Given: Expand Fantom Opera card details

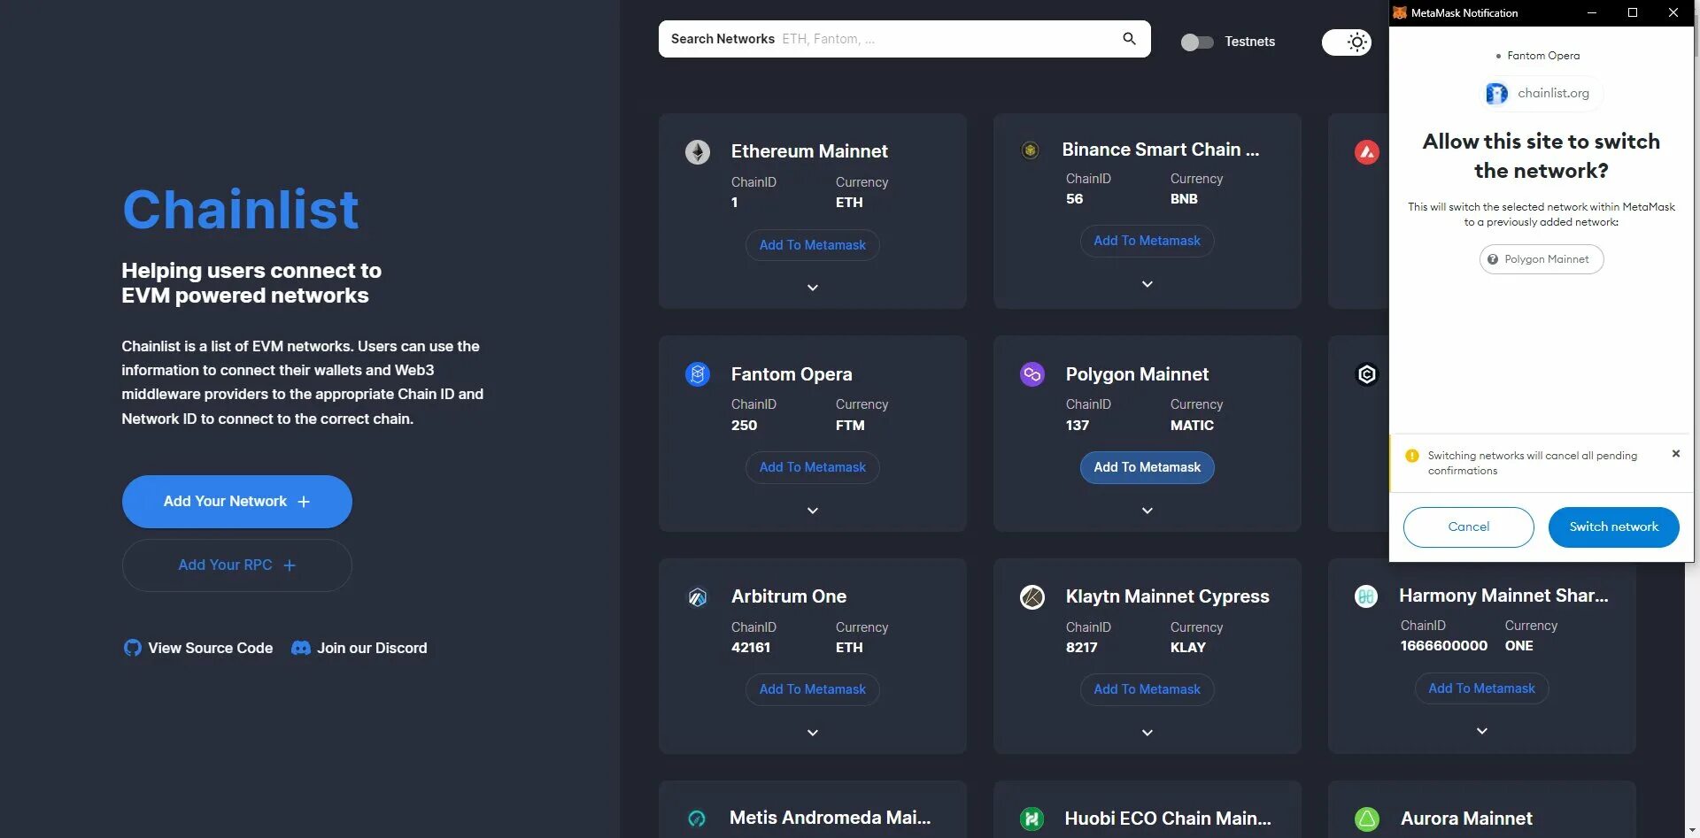Looking at the screenshot, I should click(x=813, y=511).
